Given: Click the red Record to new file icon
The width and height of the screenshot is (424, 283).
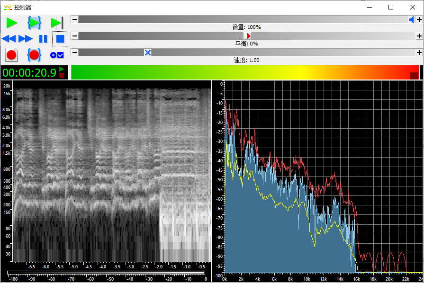Looking at the screenshot, I should pos(11,55).
